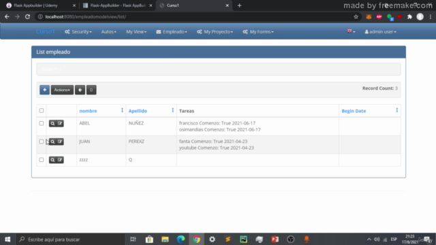This screenshot has height=245, width=436.
Task: Edit the JUAN row with pencil icon
Action: (x=60, y=142)
